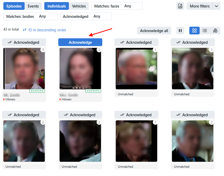This screenshot has height=176, width=224.
Task: Click ID in descending order link
Action: (47, 30)
